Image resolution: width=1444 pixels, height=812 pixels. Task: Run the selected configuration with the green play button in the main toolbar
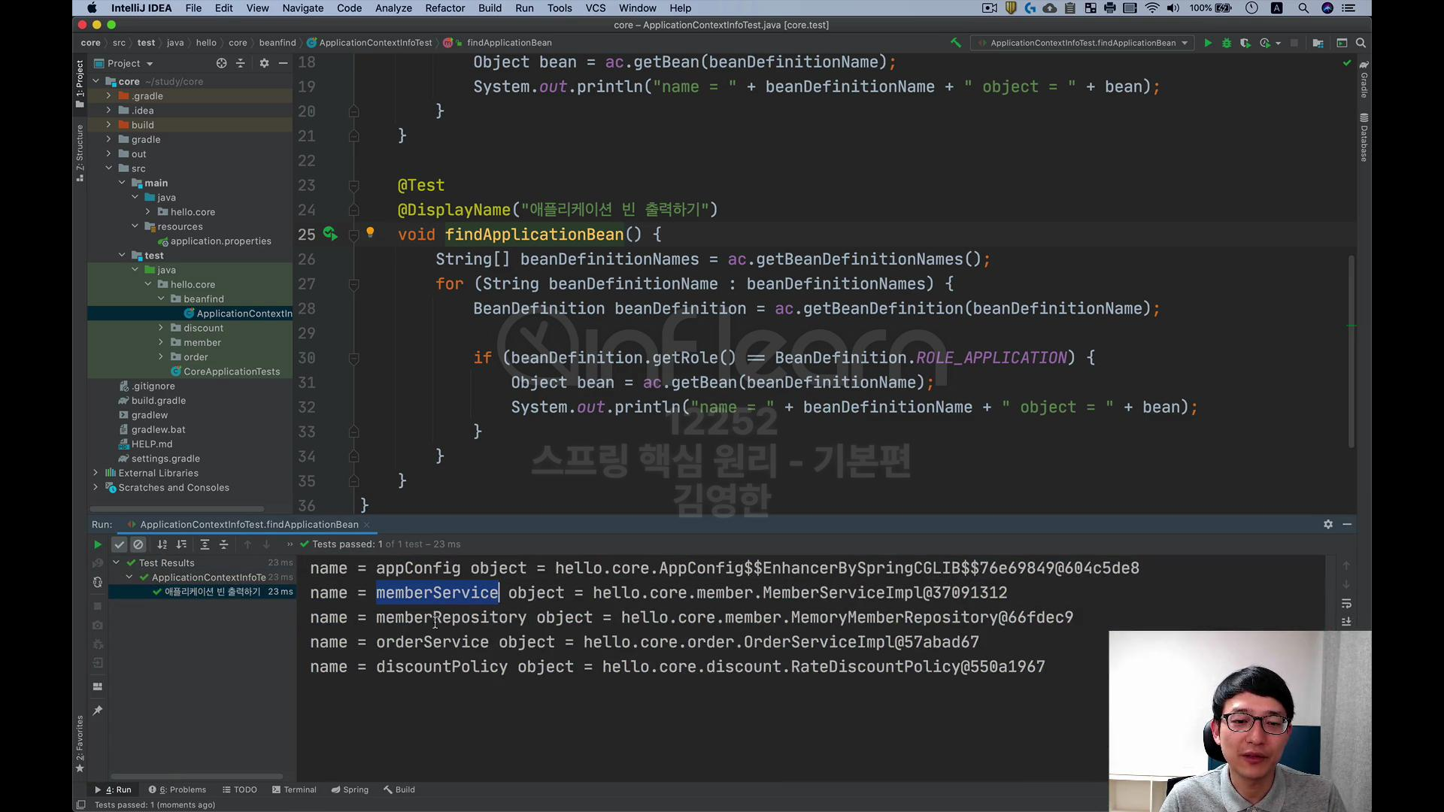tap(1208, 43)
